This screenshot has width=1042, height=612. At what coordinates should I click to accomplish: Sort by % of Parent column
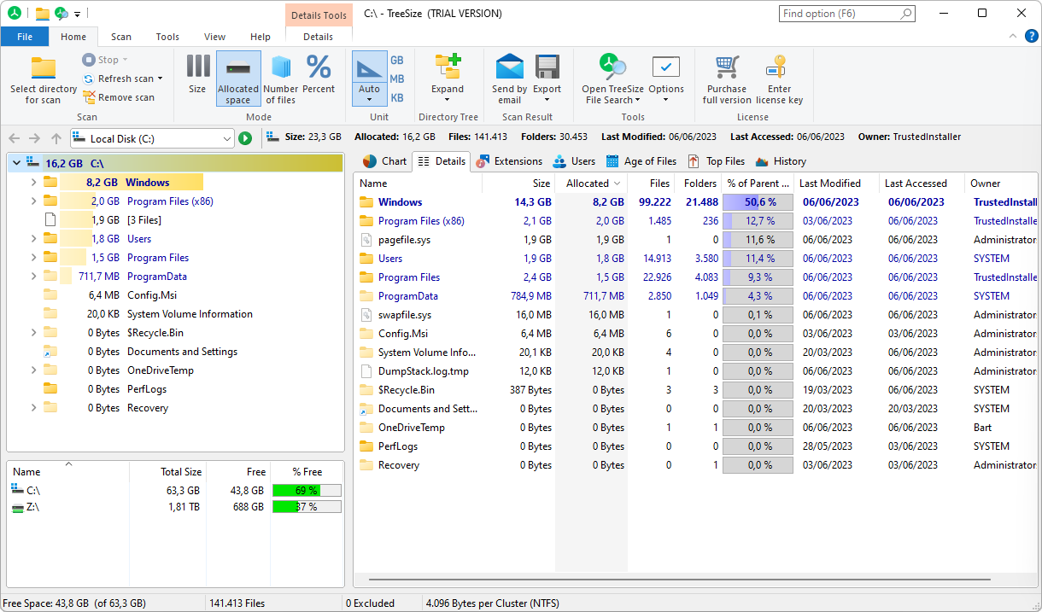[x=758, y=183]
